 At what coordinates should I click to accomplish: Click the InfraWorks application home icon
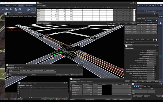pos(2,5)
